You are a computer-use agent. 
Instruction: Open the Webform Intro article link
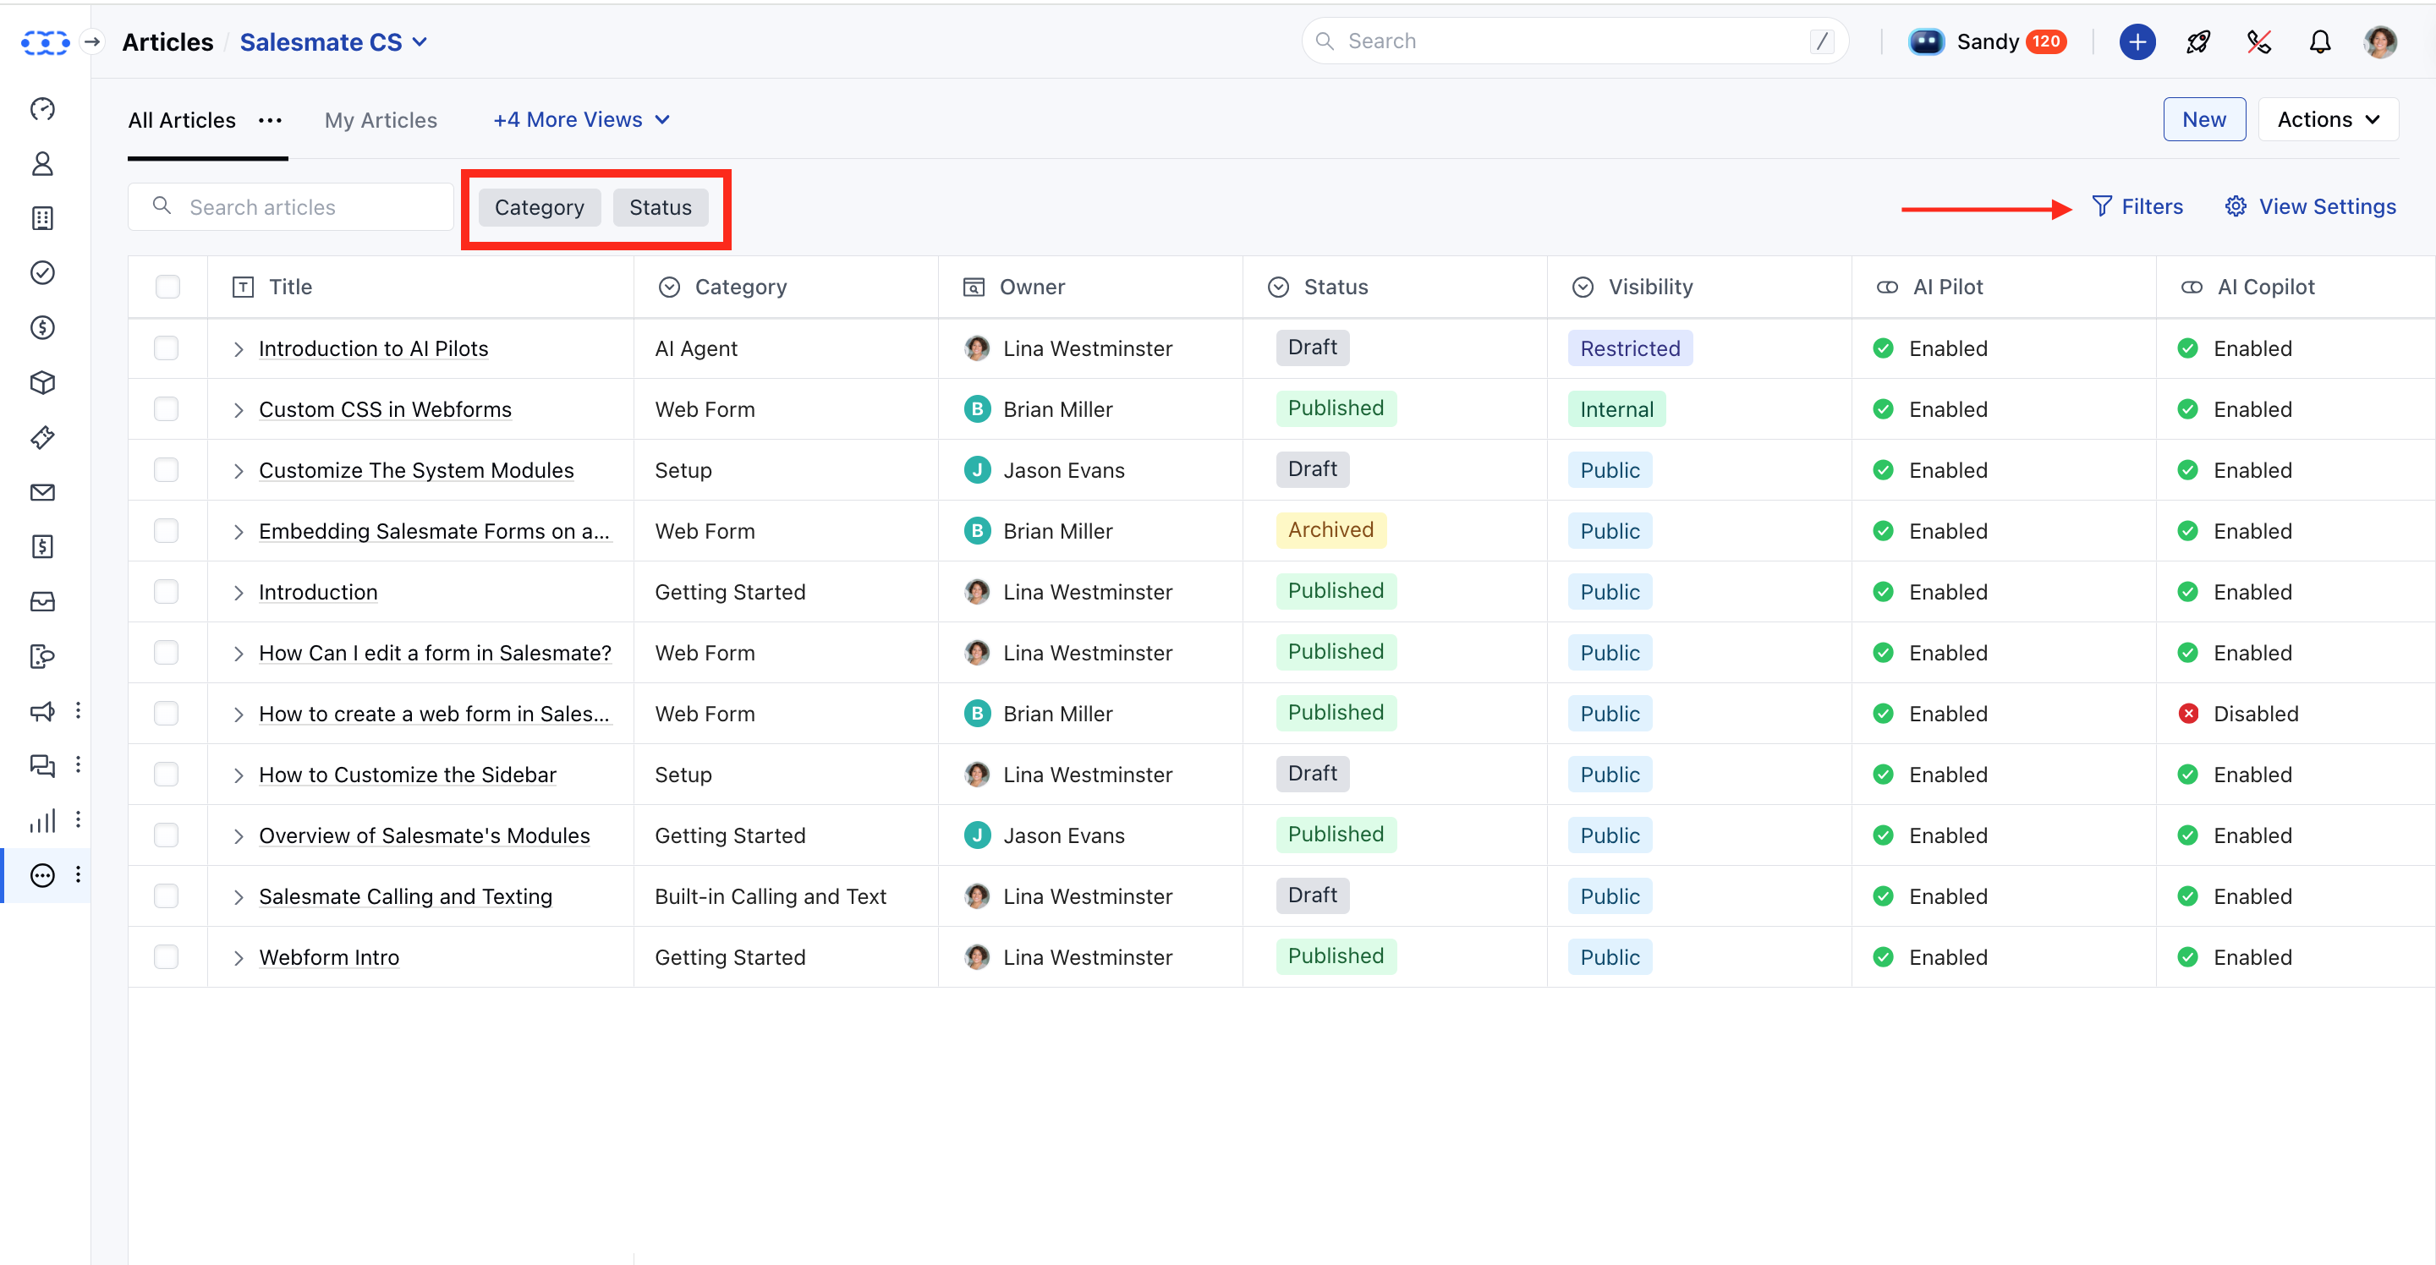(329, 957)
